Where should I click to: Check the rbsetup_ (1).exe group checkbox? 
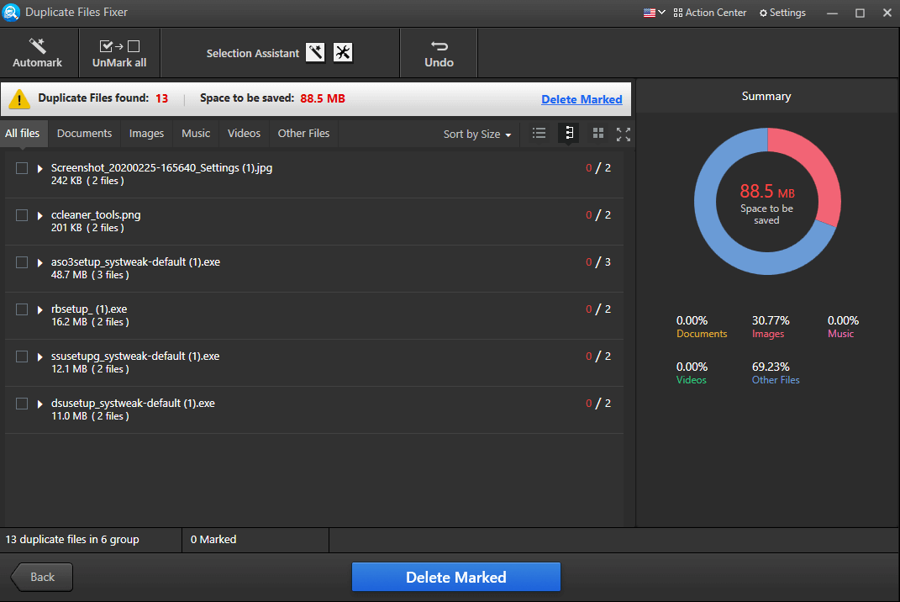coord(22,309)
